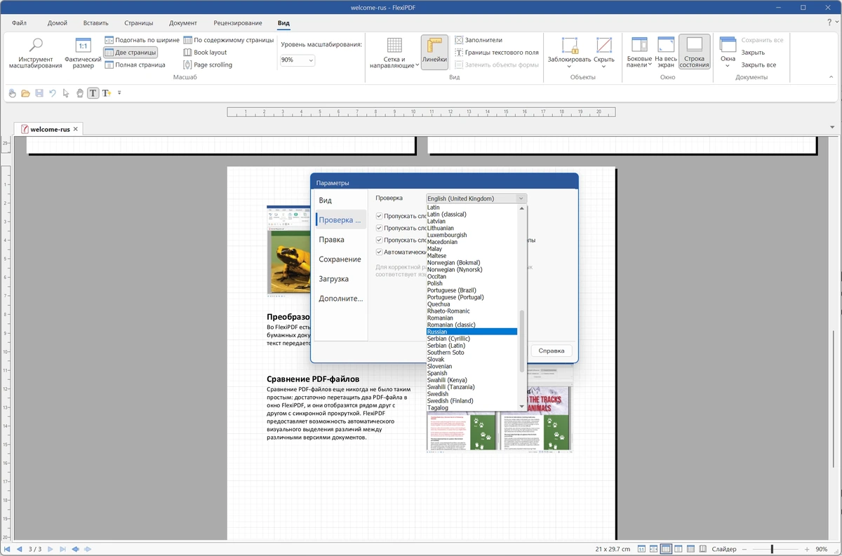Click the language list scrollbar thumb
Viewport: 842px width, 556px height.
click(x=521, y=341)
